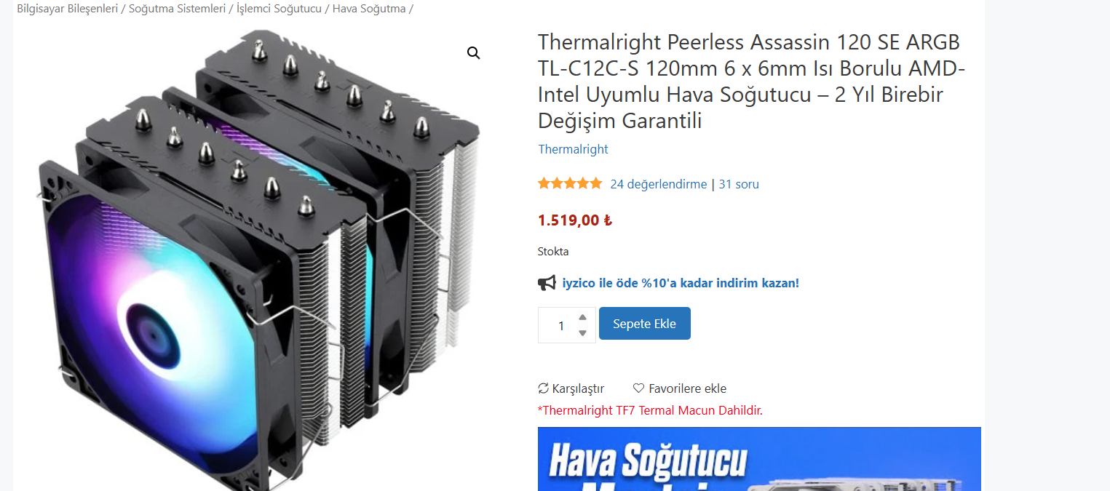Open the 31 soru questions link

[739, 184]
